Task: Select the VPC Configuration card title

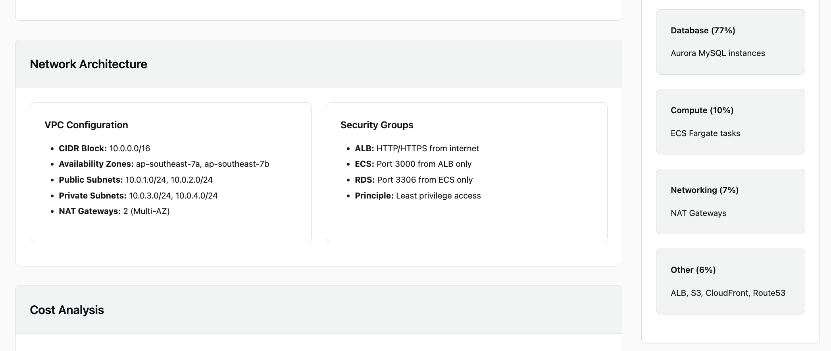Action: click(x=86, y=125)
